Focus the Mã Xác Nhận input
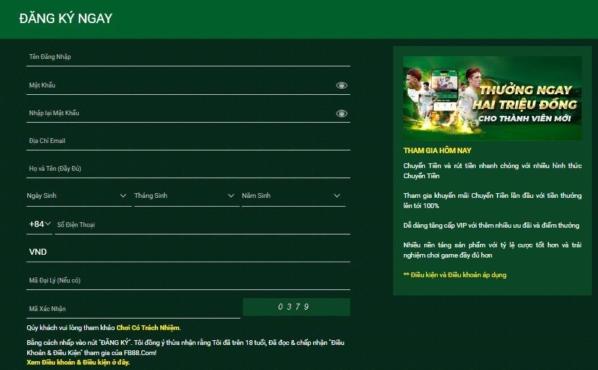598x370 pixels. 133,309
